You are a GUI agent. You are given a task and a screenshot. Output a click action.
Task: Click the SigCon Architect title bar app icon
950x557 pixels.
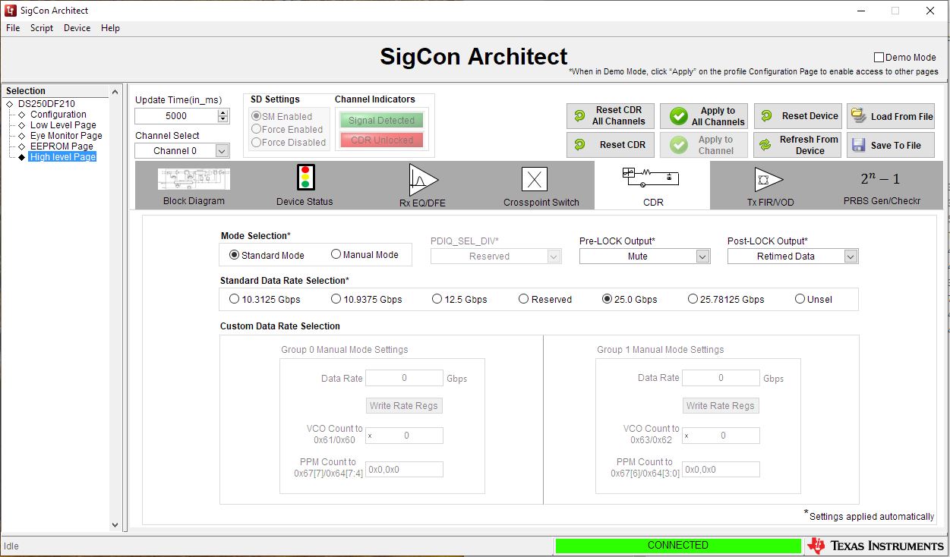tap(11, 11)
